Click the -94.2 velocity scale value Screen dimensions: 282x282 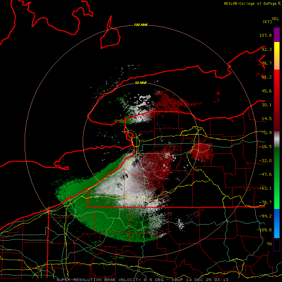click(x=265, y=216)
